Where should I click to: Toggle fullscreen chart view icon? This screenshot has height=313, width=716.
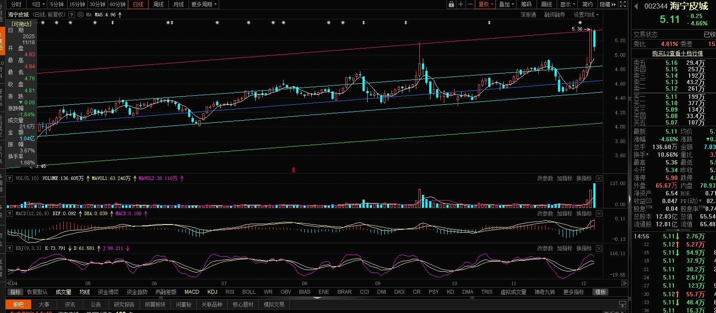point(623,4)
